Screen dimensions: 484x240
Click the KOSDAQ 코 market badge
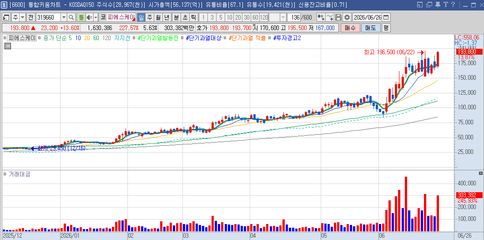102,17
